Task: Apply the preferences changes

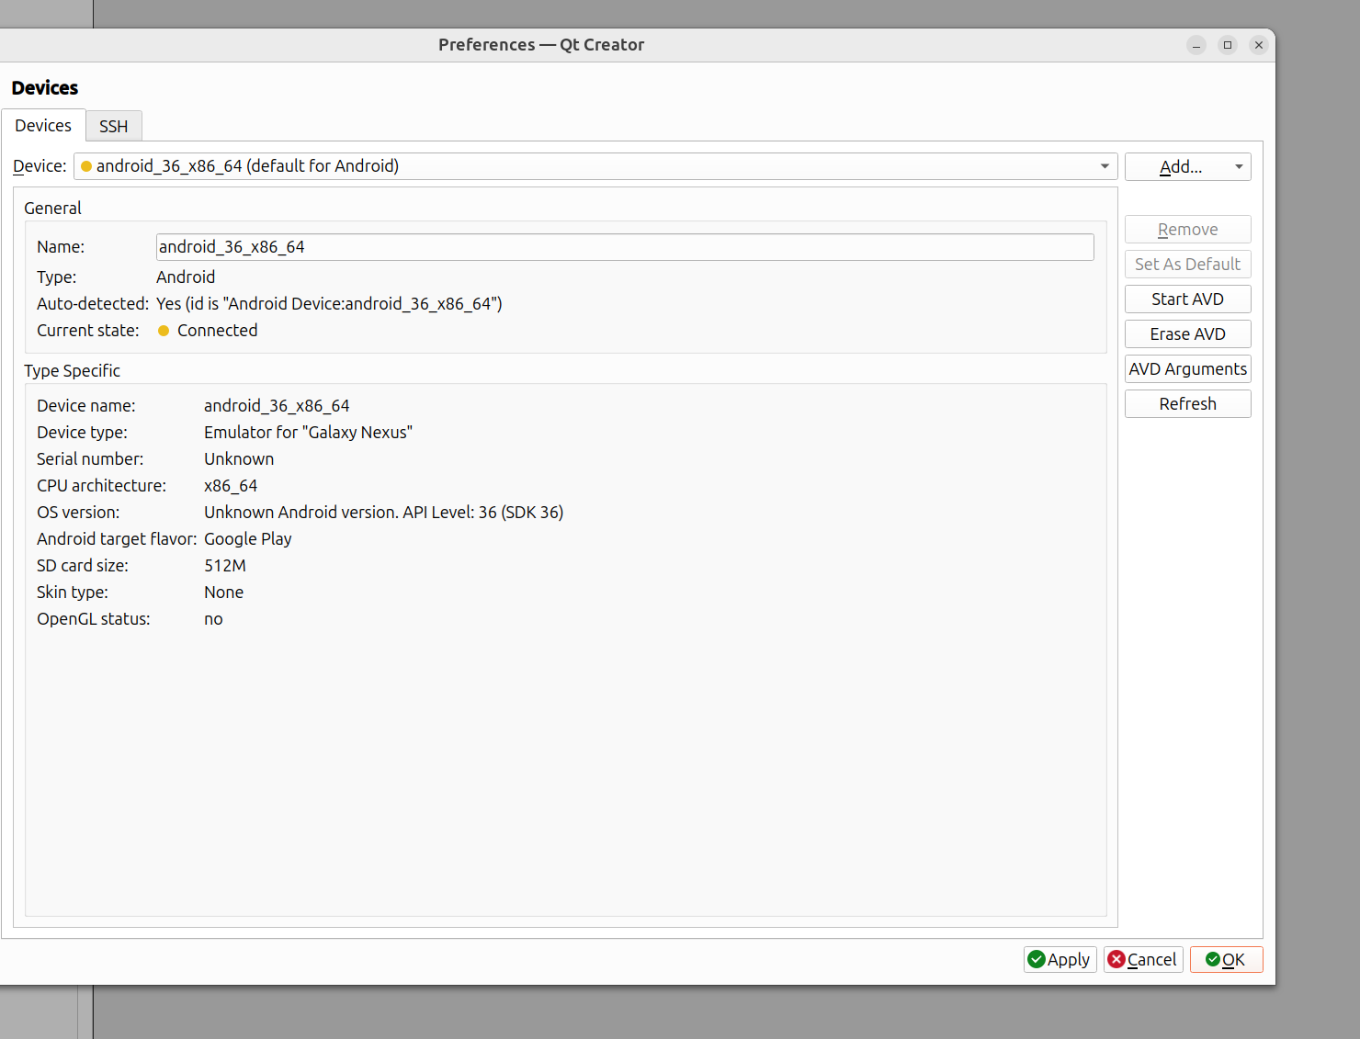Action: coord(1060,959)
